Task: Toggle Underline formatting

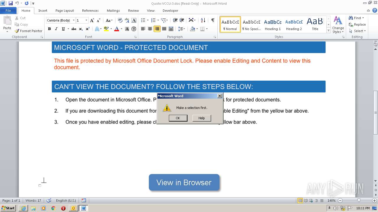Action: pyautogui.click(x=63, y=29)
